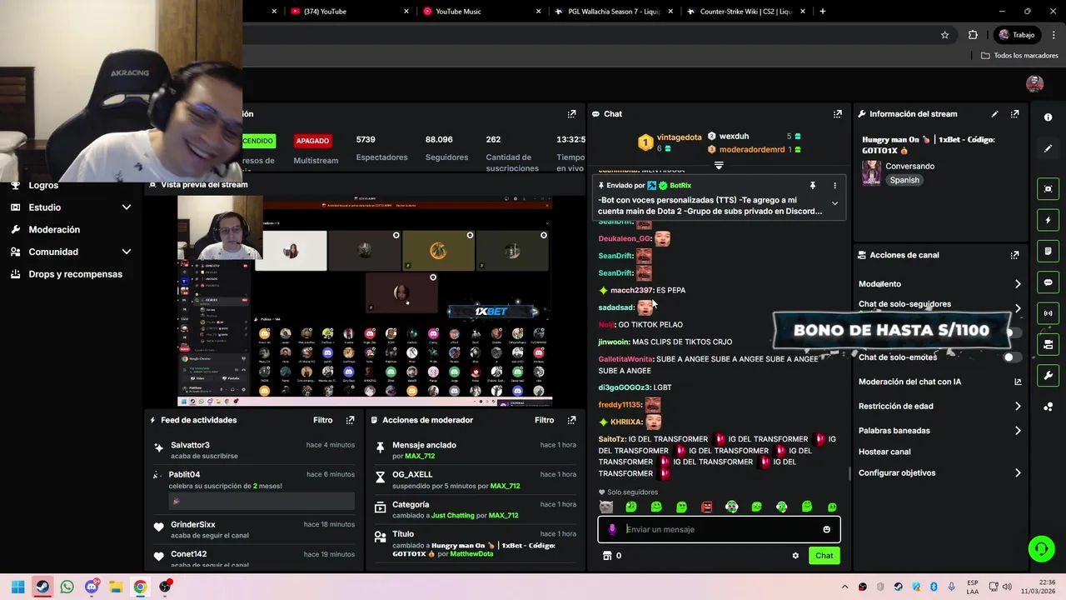Toggle the APAGADO Multistream indicator
This screenshot has height=600, width=1066.
pos(312,141)
